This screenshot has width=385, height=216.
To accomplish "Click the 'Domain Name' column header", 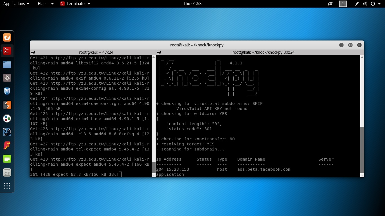I will click(x=251, y=159).
